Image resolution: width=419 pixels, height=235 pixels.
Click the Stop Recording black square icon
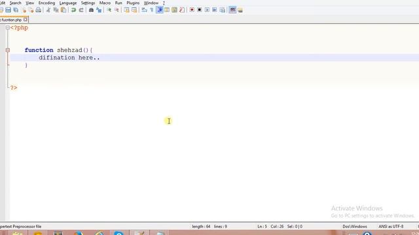(x=199, y=10)
